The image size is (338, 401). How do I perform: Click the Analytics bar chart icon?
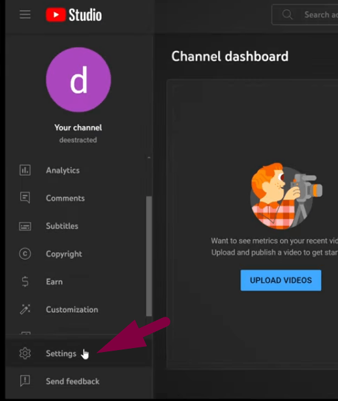25,170
